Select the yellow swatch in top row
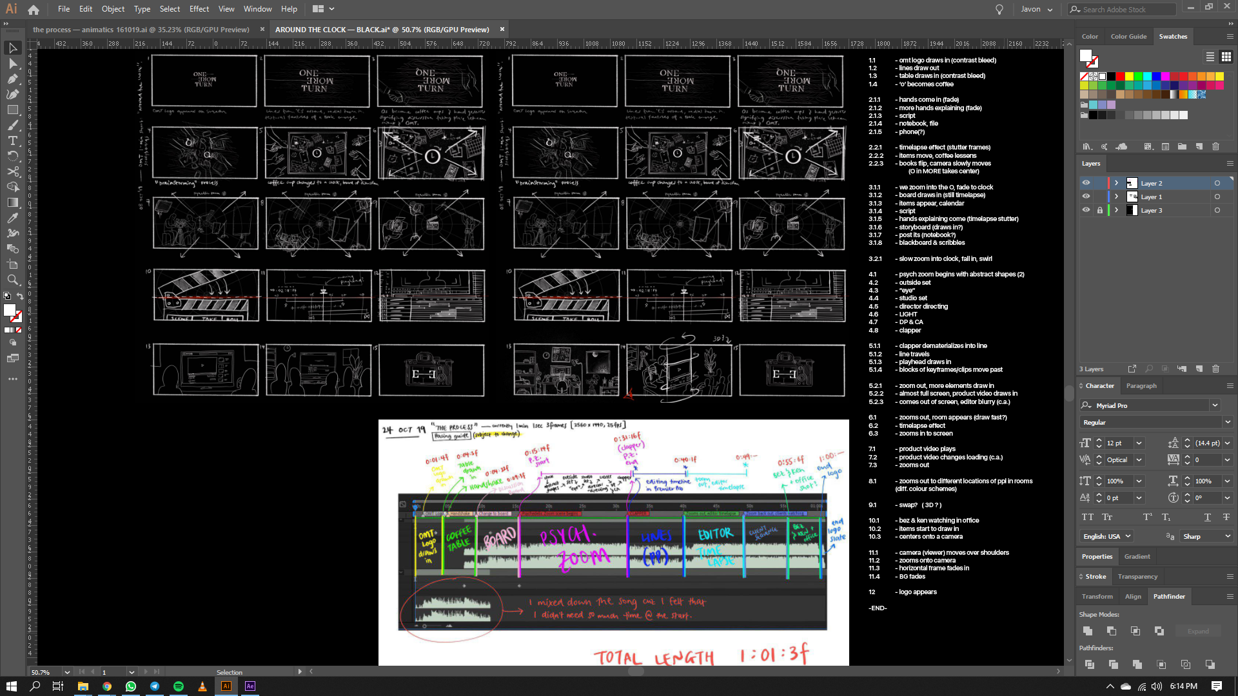Viewport: 1238px width, 696px height. point(1129,77)
